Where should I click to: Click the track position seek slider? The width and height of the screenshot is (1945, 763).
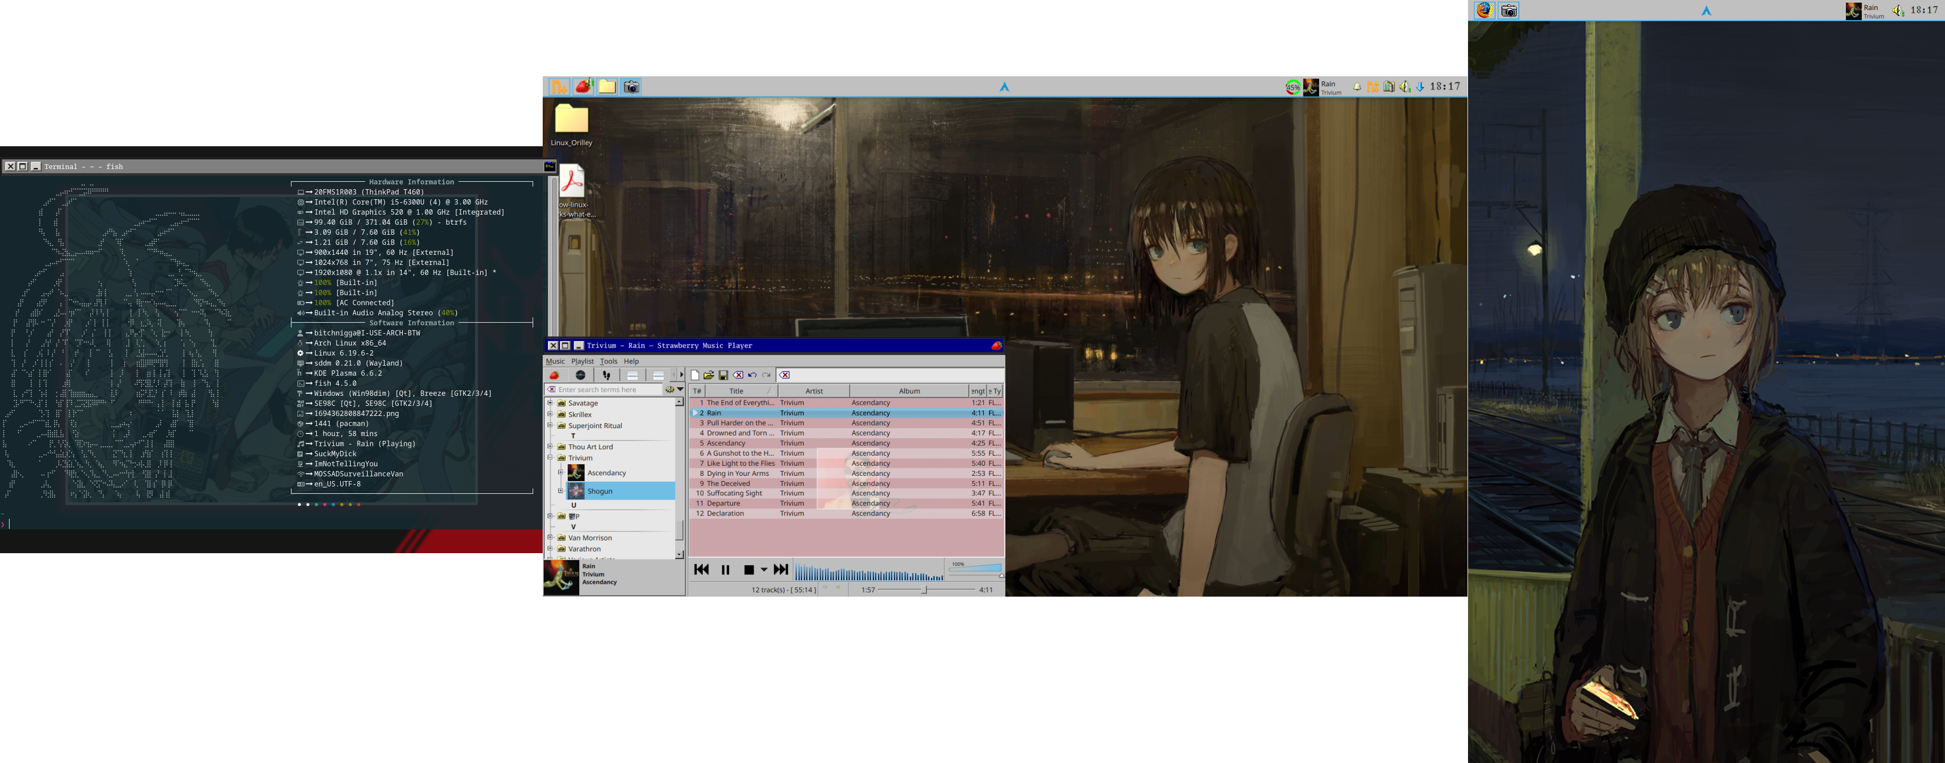tap(925, 589)
